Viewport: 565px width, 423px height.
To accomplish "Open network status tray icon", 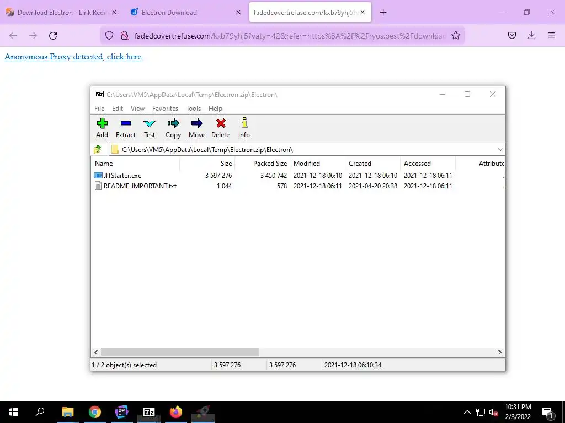I will click(481, 412).
